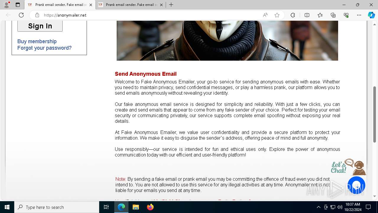Screen dimensions: 378x213
Task: Open Forgot your password link
Action: tap(44, 48)
